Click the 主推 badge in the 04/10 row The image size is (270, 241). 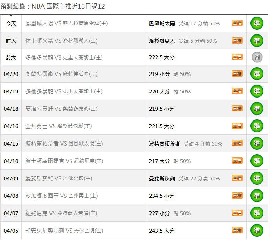click(237, 161)
